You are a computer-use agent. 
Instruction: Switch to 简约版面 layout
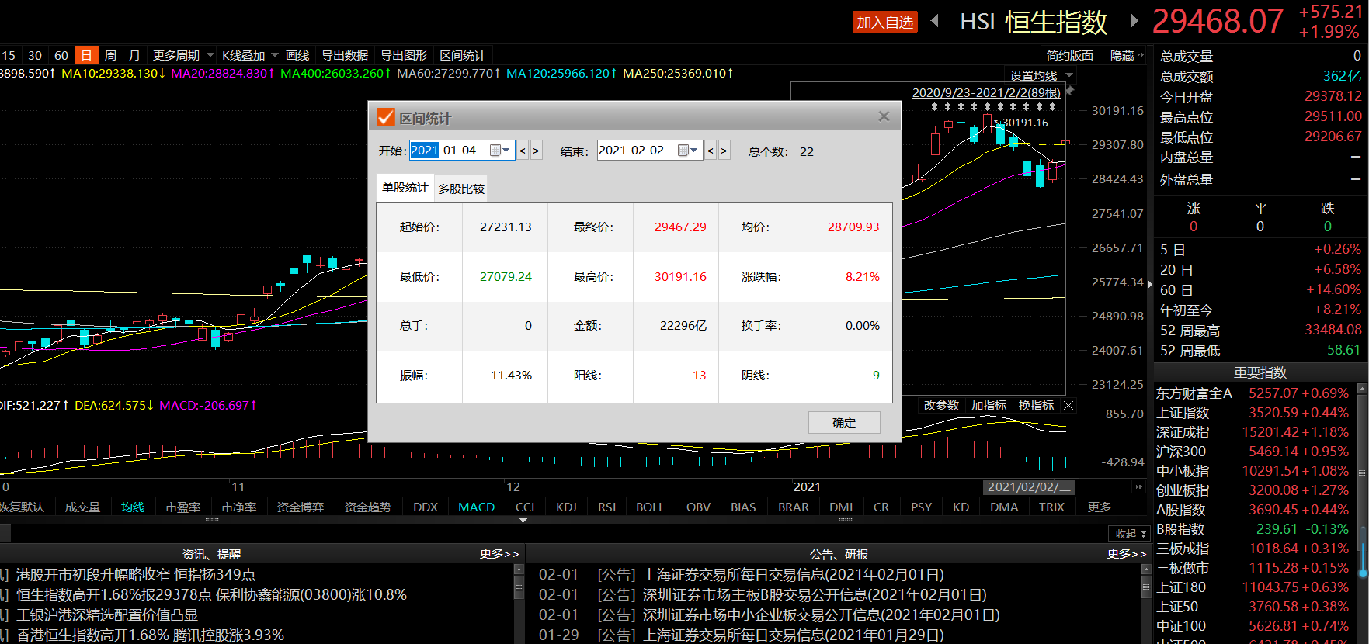click(x=1069, y=55)
